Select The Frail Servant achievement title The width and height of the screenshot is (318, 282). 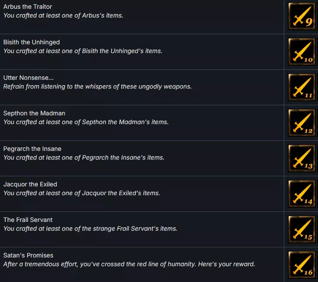[x=28, y=220]
